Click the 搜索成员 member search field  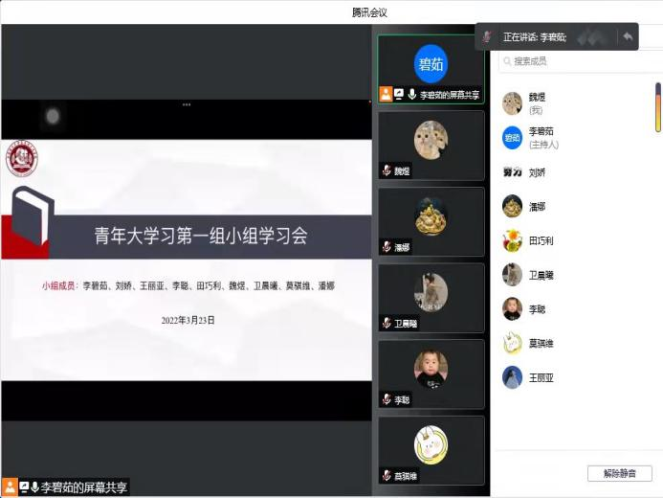coord(574,61)
